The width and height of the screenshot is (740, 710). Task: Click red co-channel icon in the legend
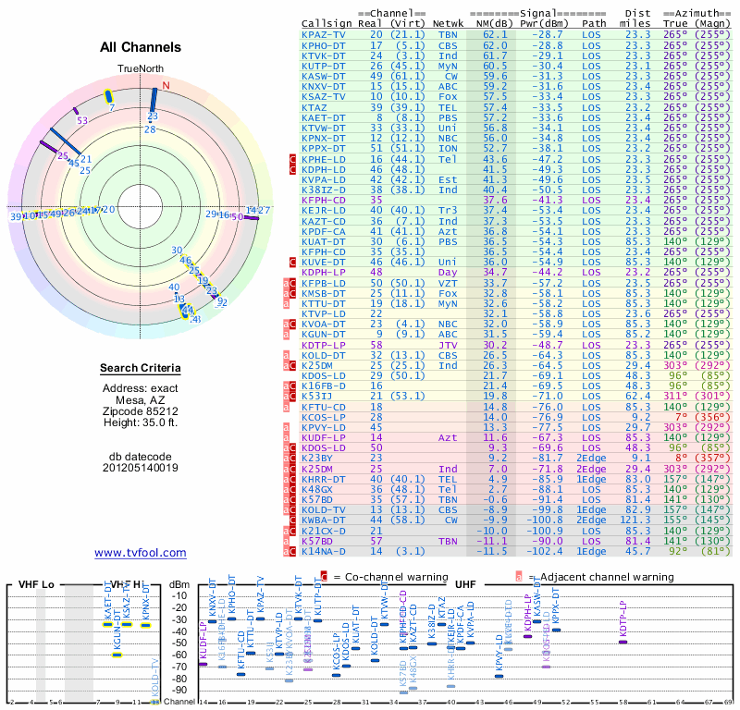click(324, 577)
